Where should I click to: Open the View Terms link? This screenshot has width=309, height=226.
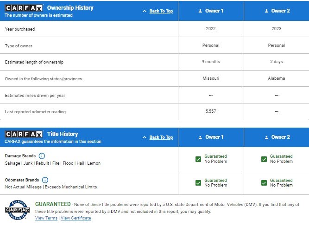click(46, 218)
